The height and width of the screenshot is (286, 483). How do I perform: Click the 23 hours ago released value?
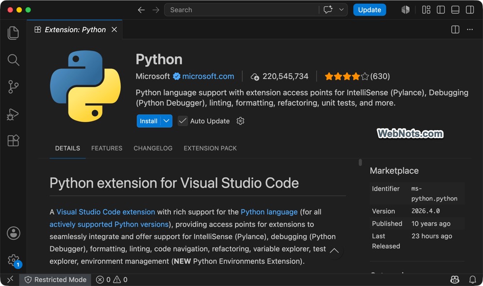click(x=432, y=236)
